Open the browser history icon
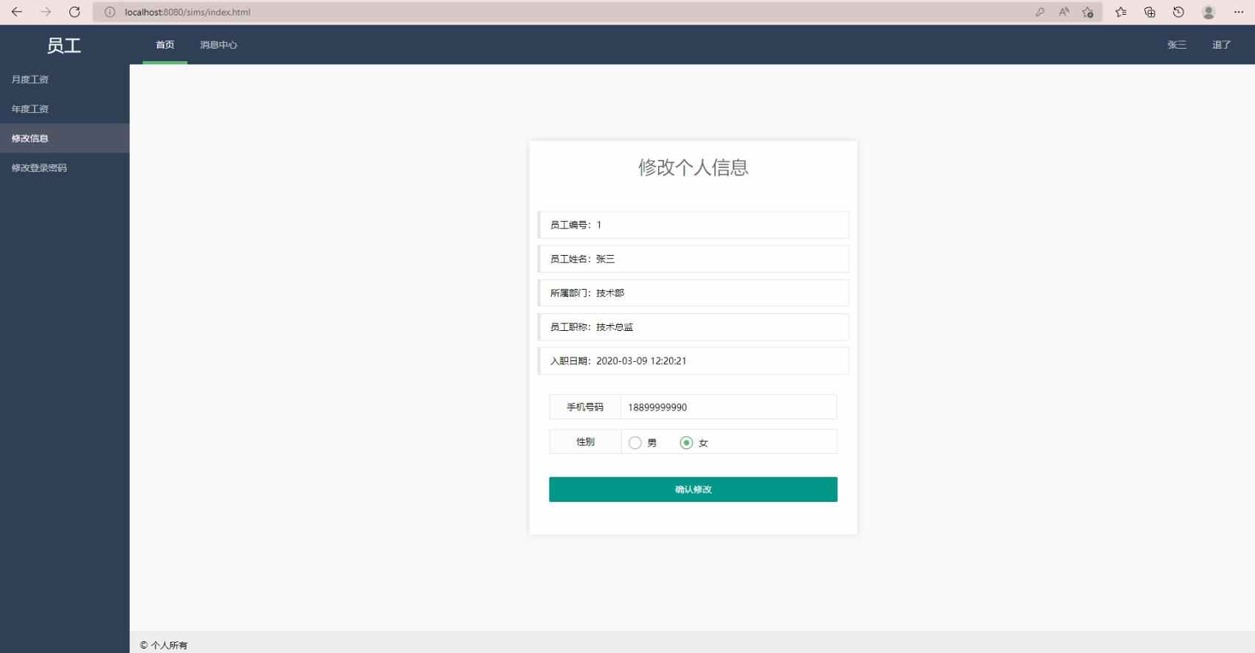Viewport: 1255px width, 653px height. pyautogui.click(x=1178, y=12)
